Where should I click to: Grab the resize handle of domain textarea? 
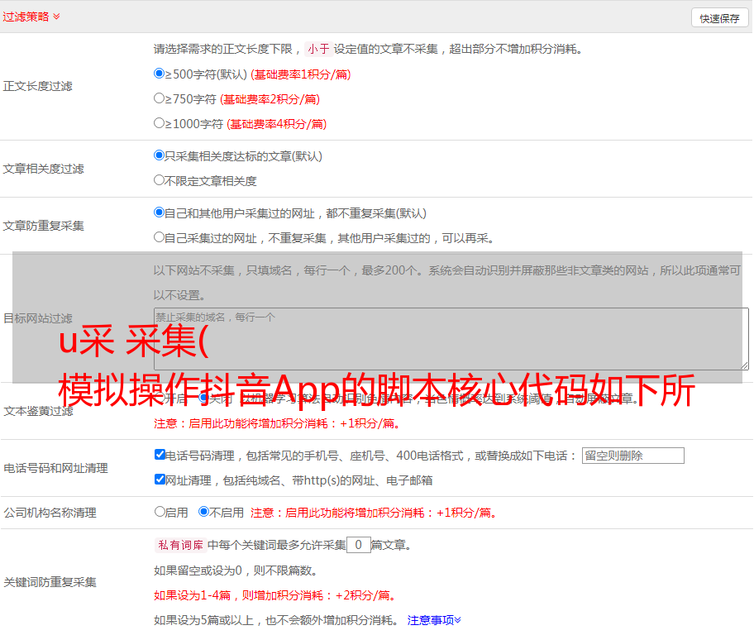(744, 365)
